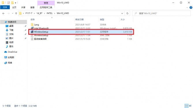
Task: Click New folder quick access icon
Action: (x=12, y=3)
